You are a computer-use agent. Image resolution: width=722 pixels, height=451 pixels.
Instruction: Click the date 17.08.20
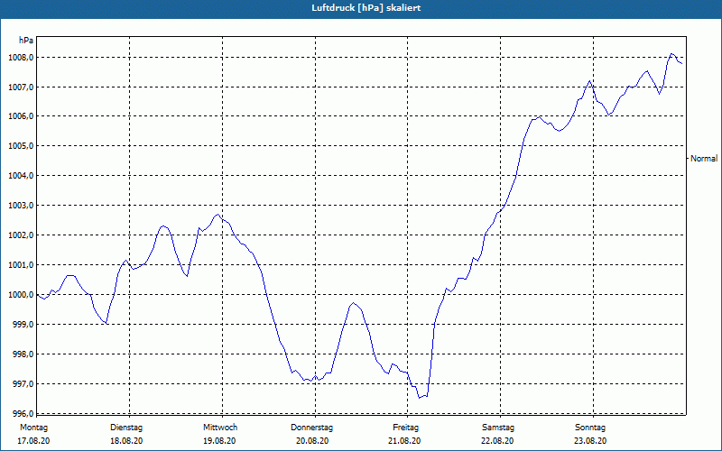(33, 441)
